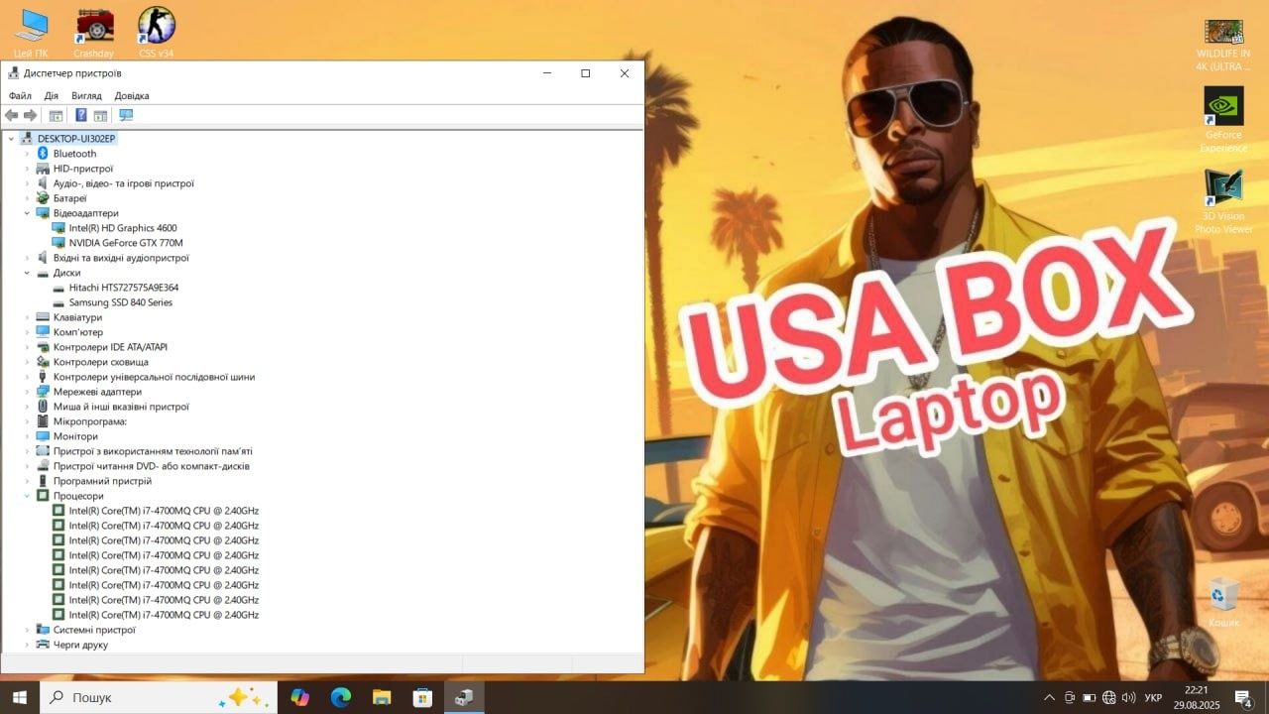Open the notification center with 4 badge
The height and width of the screenshot is (714, 1269).
coord(1243,697)
